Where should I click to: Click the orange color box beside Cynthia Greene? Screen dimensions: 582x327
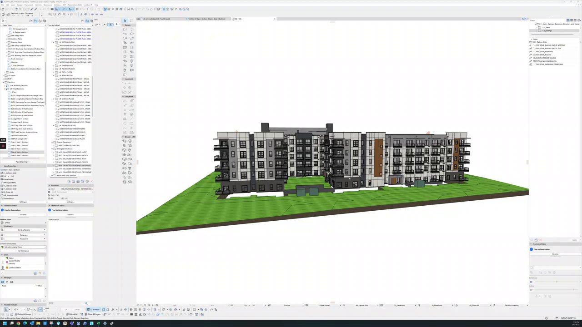(x=7, y=268)
